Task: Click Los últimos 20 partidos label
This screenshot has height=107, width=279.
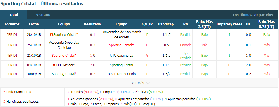Action: [x=253, y=15]
